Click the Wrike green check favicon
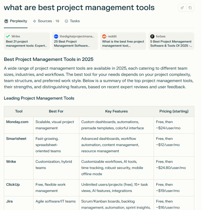Screen dimensions: 201x210 8,36
